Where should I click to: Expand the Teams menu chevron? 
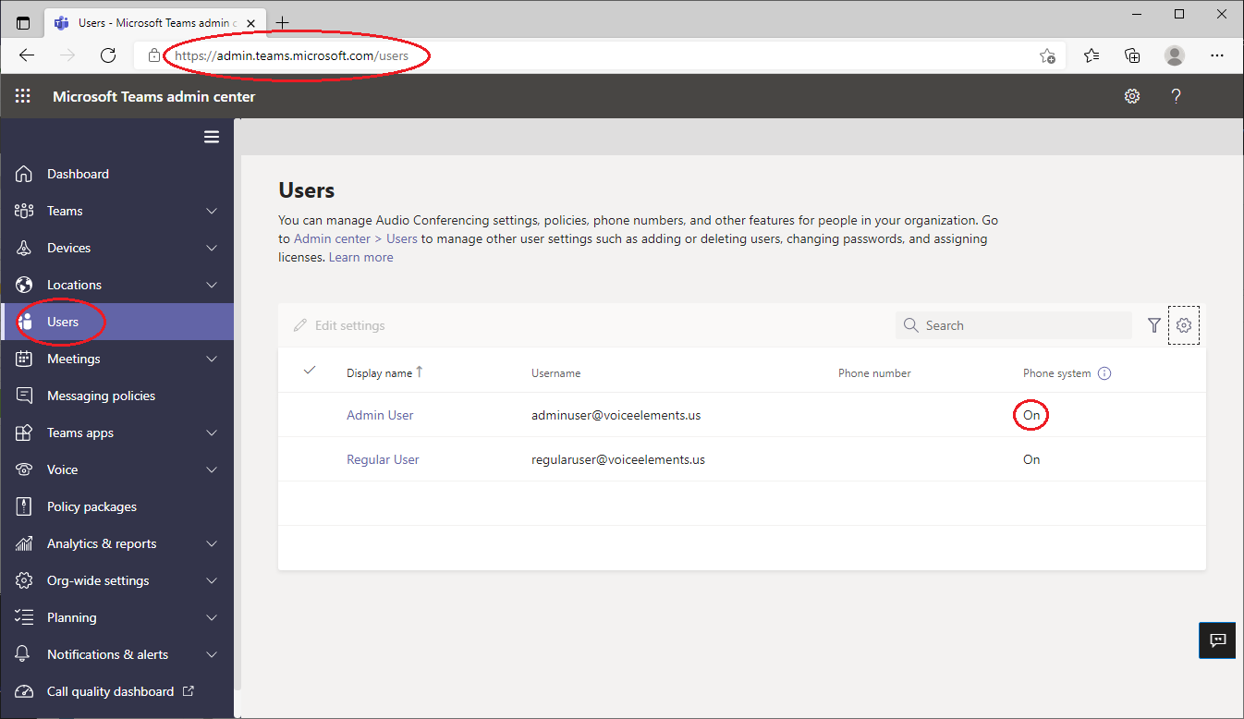pyautogui.click(x=212, y=211)
